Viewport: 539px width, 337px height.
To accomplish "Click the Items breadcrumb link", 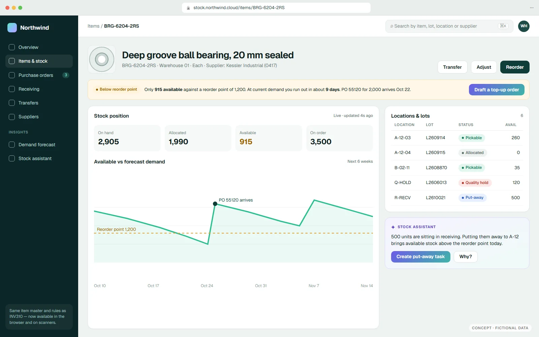I will tap(93, 26).
